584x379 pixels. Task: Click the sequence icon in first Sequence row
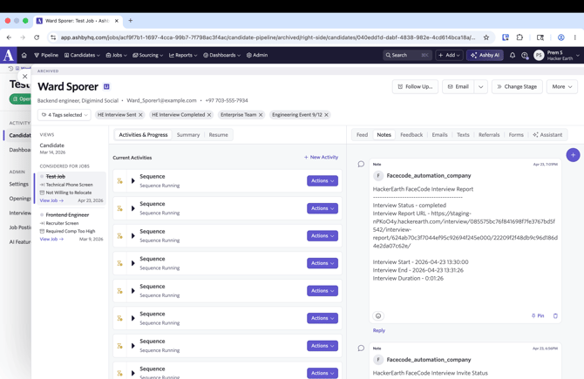119,181
